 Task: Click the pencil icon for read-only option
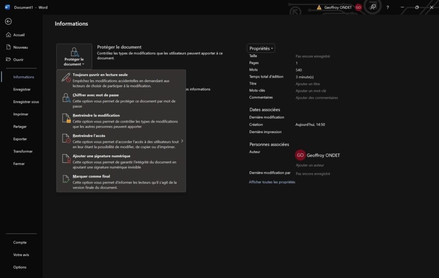point(66,78)
